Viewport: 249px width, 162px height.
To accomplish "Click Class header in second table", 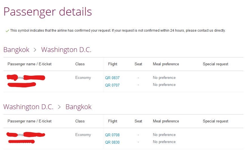I will coord(80,121).
